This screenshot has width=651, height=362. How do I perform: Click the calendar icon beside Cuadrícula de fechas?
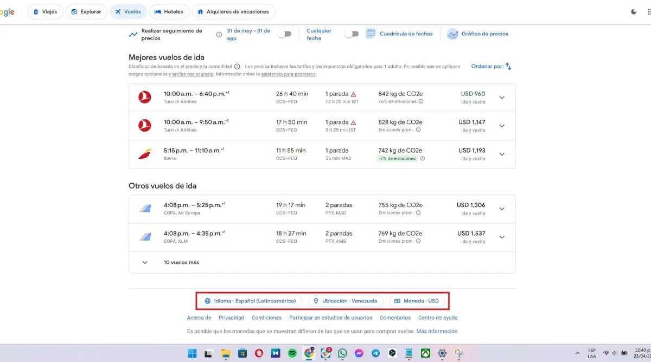click(x=371, y=34)
